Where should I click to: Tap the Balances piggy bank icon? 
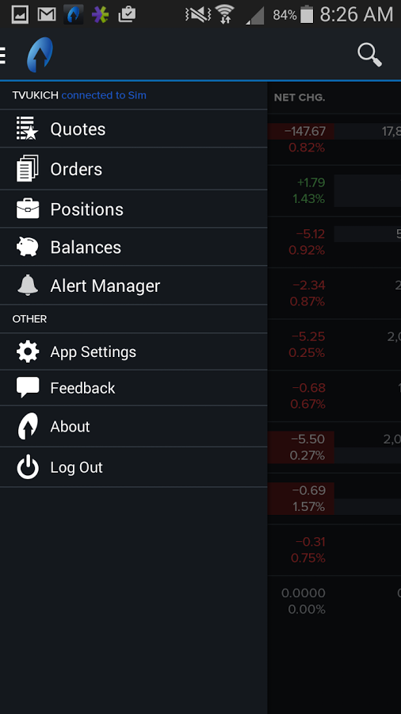[27, 247]
